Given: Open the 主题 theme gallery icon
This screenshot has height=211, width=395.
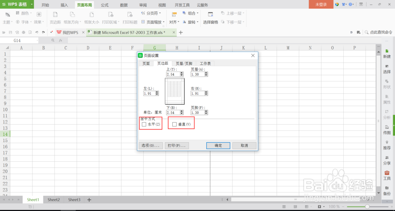Looking at the screenshot, I should (8, 14).
